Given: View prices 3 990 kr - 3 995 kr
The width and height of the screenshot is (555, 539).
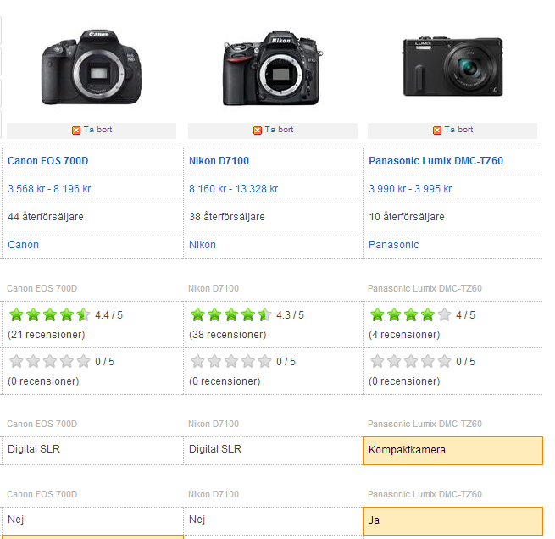Looking at the screenshot, I should click(x=410, y=189).
